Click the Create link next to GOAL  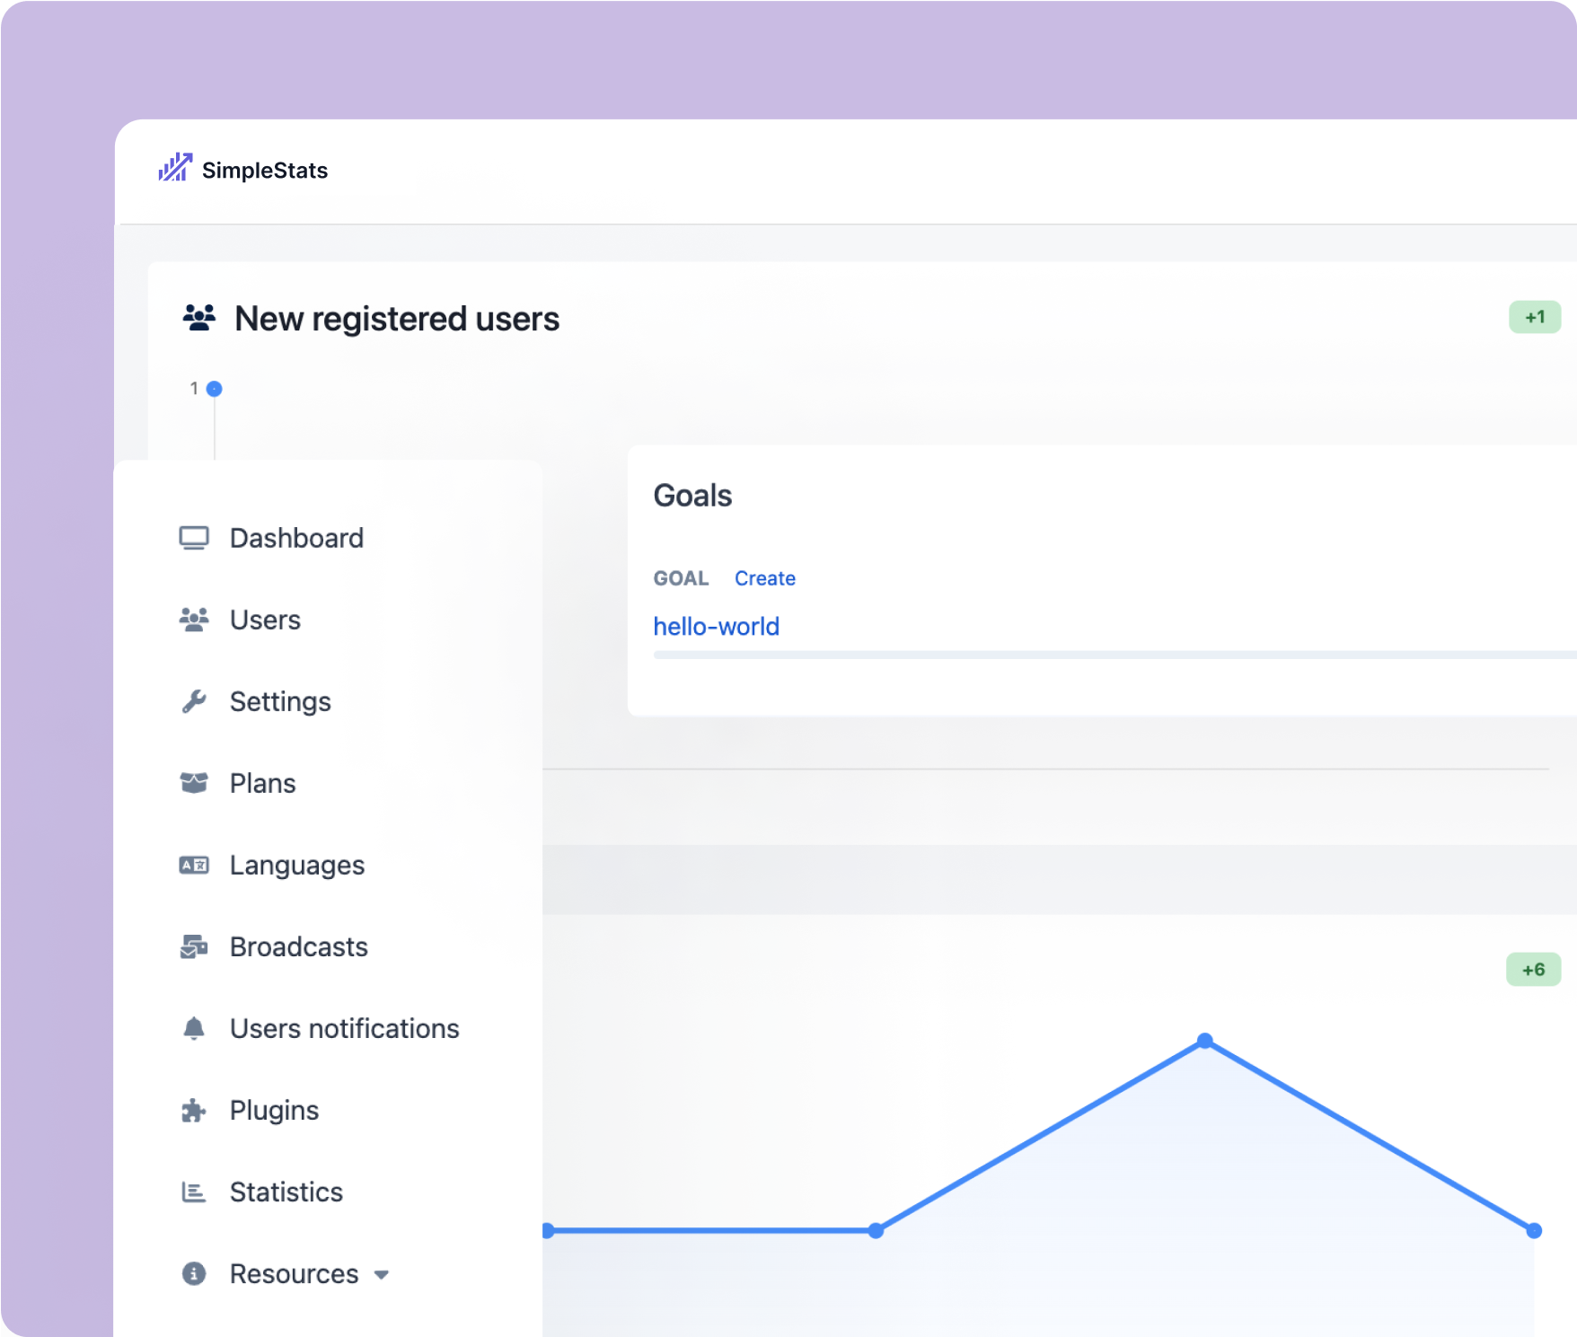[765, 578]
